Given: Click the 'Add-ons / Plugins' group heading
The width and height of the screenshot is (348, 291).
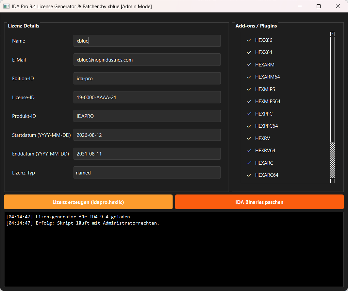Looking at the screenshot, I should point(256,26).
